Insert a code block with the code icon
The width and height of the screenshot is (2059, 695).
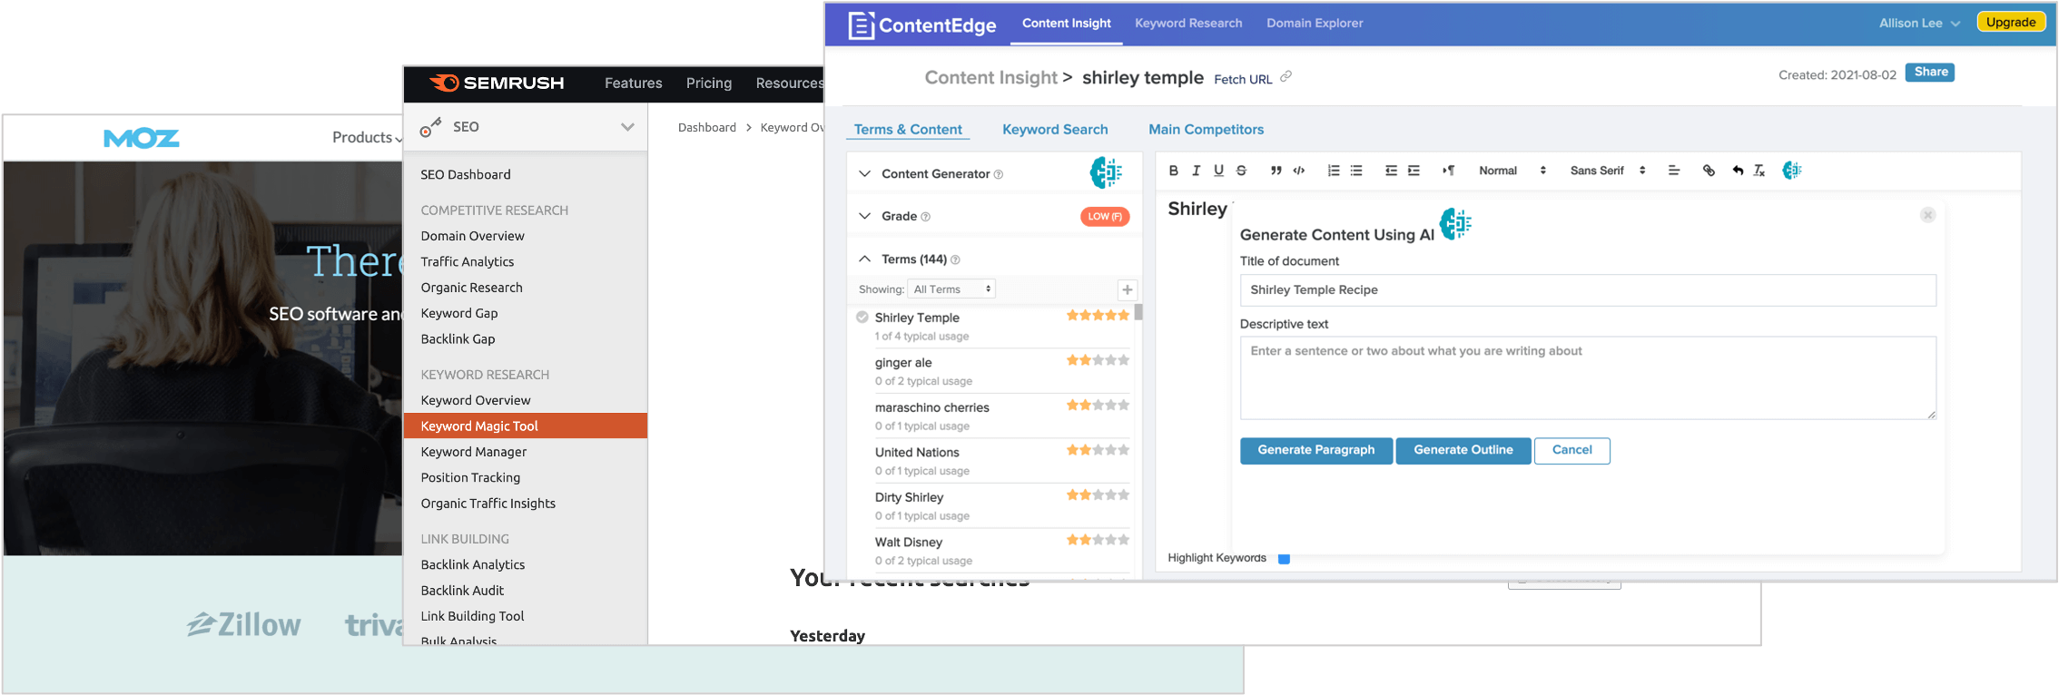(x=1299, y=171)
